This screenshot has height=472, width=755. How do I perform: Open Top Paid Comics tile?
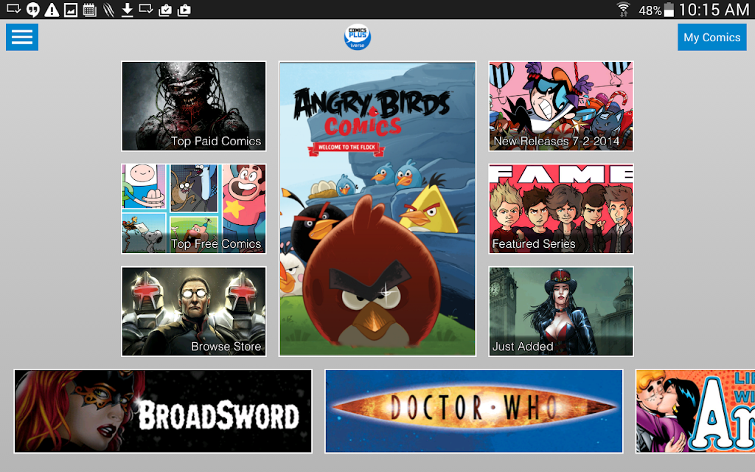click(x=194, y=106)
